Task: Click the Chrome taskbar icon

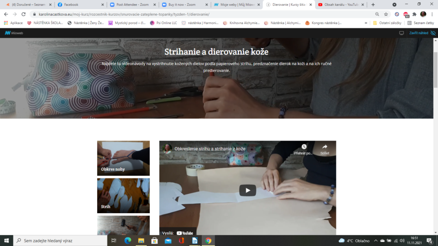Action: coord(208,241)
